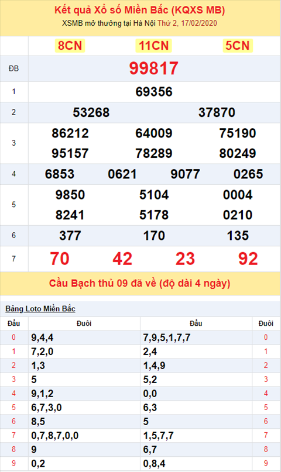Click the left Đuôi column header
The width and height of the screenshot is (281, 472).
click(84, 323)
